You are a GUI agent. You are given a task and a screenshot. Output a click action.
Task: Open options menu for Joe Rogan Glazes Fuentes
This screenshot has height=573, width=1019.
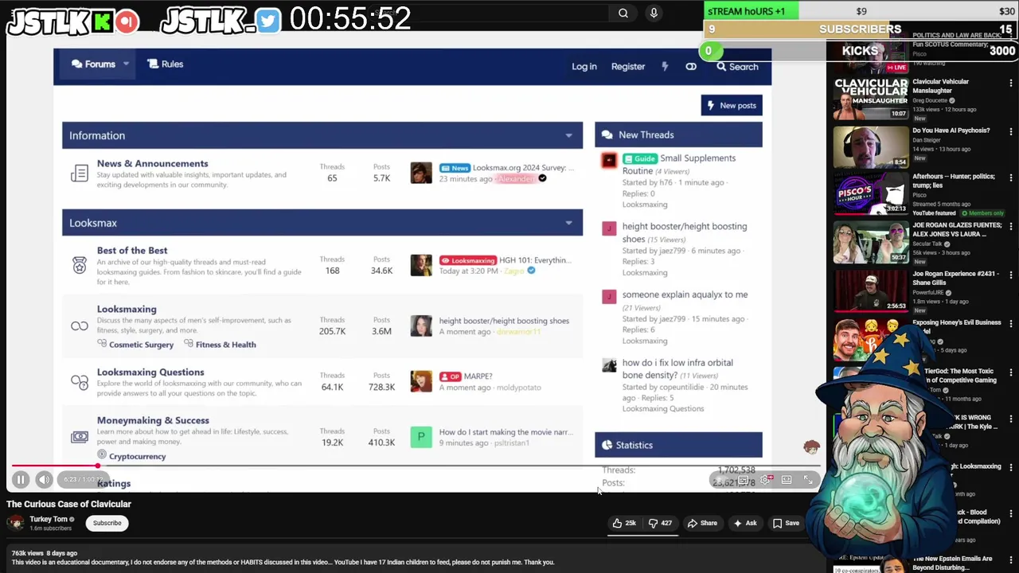1011,226
